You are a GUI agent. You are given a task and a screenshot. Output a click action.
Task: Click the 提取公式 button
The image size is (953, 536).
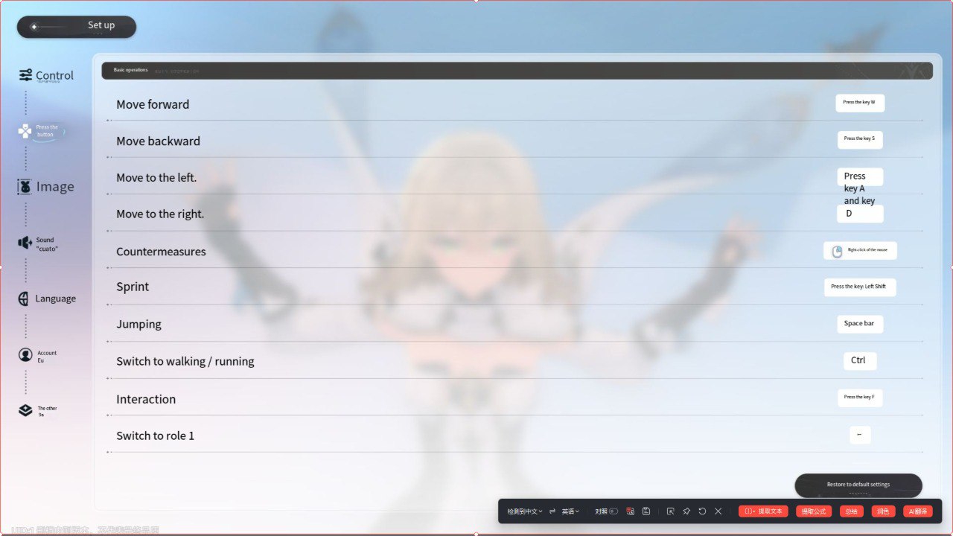tap(814, 511)
